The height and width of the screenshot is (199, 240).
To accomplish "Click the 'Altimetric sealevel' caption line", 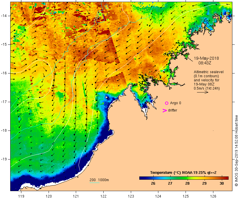I will (x=209, y=72).
